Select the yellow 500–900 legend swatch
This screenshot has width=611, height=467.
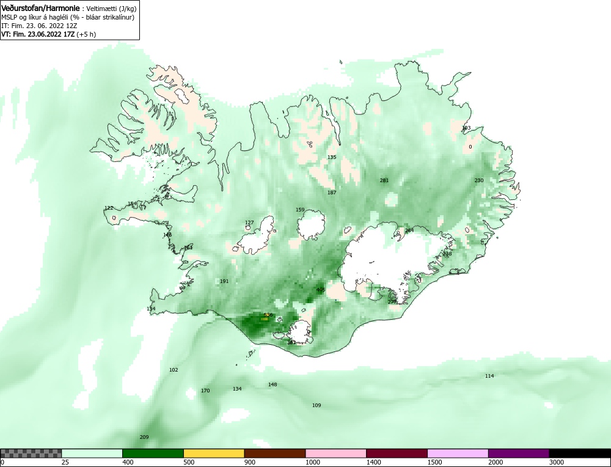coord(214,454)
